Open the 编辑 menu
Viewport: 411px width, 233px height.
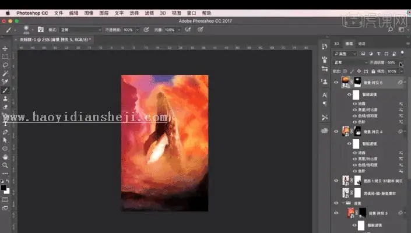pos(73,13)
